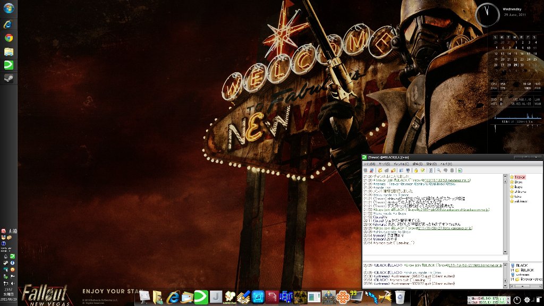Screen dimensions: 544x306
Task: Click chat log scrollbar down arrow
Action: pyautogui.click(x=505, y=252)
